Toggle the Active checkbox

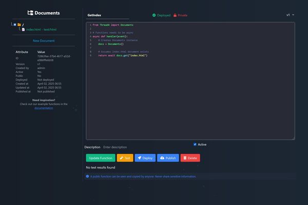pyautogui.click(x=195, y=145)
